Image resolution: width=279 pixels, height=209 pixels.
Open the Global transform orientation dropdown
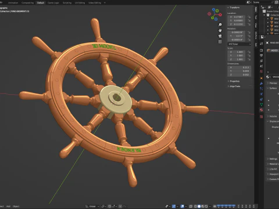point(92,206)
